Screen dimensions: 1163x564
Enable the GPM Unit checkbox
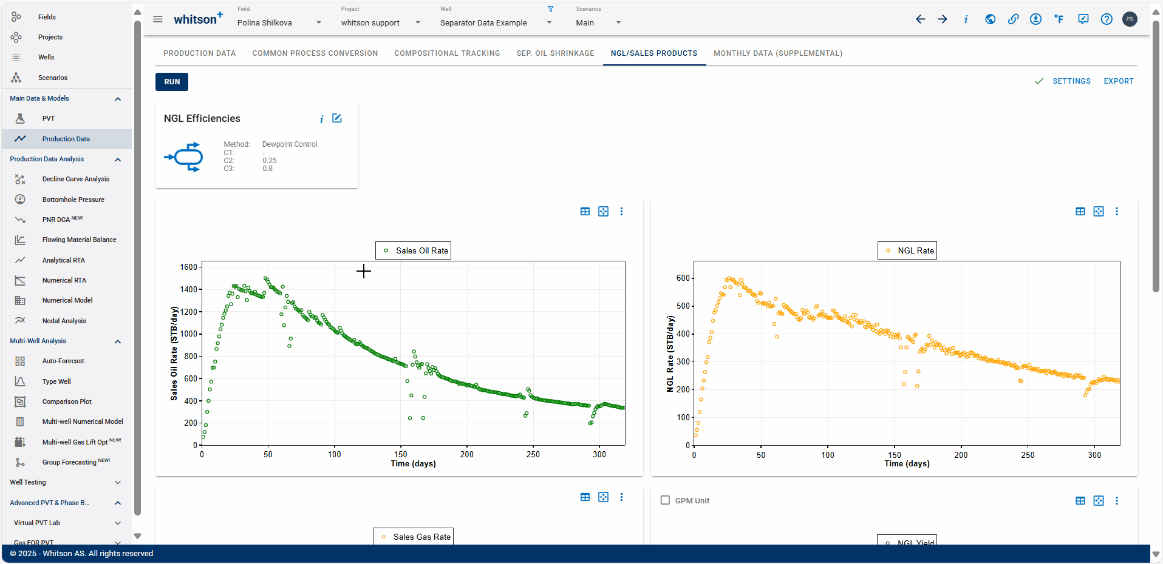[665, 500]
